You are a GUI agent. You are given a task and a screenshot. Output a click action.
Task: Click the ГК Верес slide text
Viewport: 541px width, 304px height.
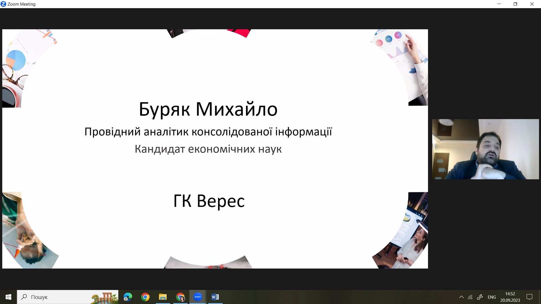[209, 201]
